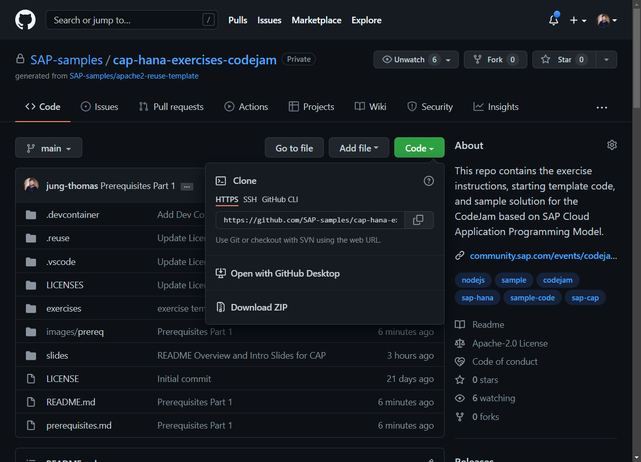
Task: Copy the HTTPS clone URL
Action: click(418, 220)
